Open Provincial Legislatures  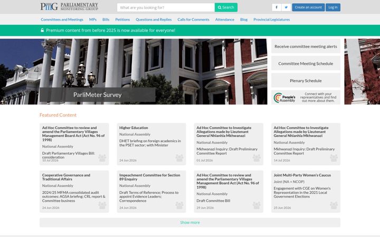[x=272, y=19]
